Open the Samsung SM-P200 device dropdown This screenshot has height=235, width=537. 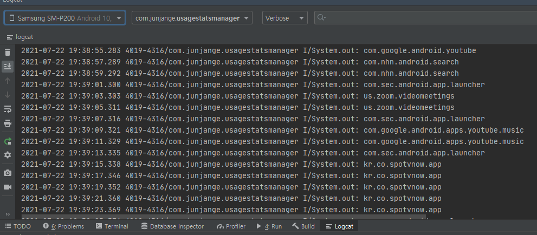click(64, 18)
